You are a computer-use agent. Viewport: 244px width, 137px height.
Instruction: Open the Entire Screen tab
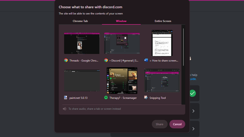coord(163,21)
